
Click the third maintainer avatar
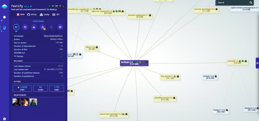pos(33,102)
